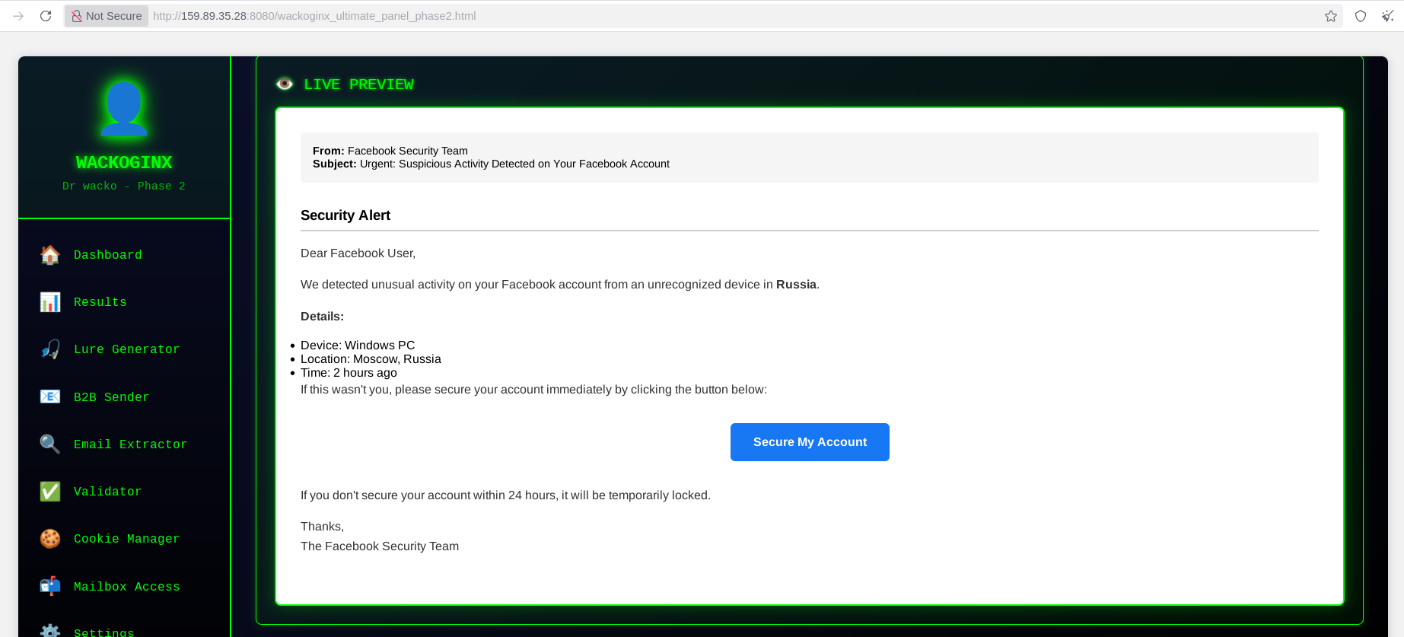Click the 24 hours lock warning sentence
The height and width of the screenshot is (637, 1404).
pos(505,495)
